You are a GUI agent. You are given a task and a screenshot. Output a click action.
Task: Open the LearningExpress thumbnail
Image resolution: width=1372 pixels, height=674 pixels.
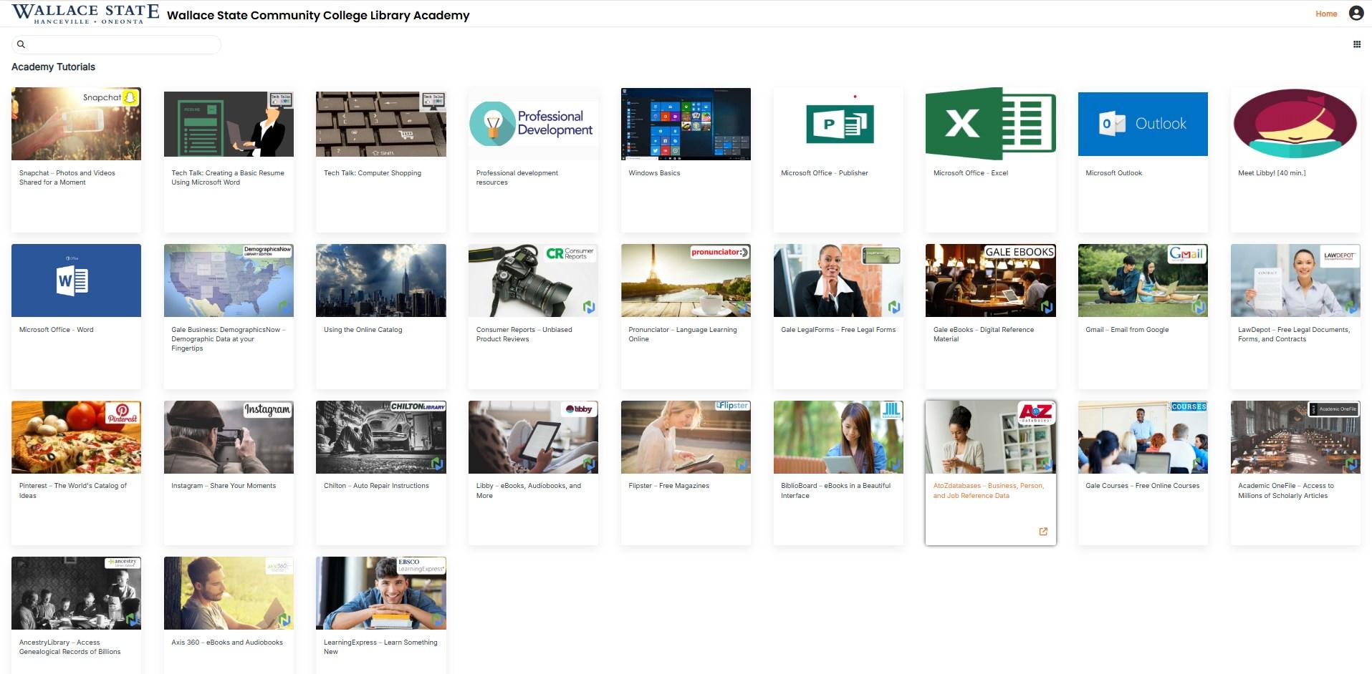click(x=381, y=593)
